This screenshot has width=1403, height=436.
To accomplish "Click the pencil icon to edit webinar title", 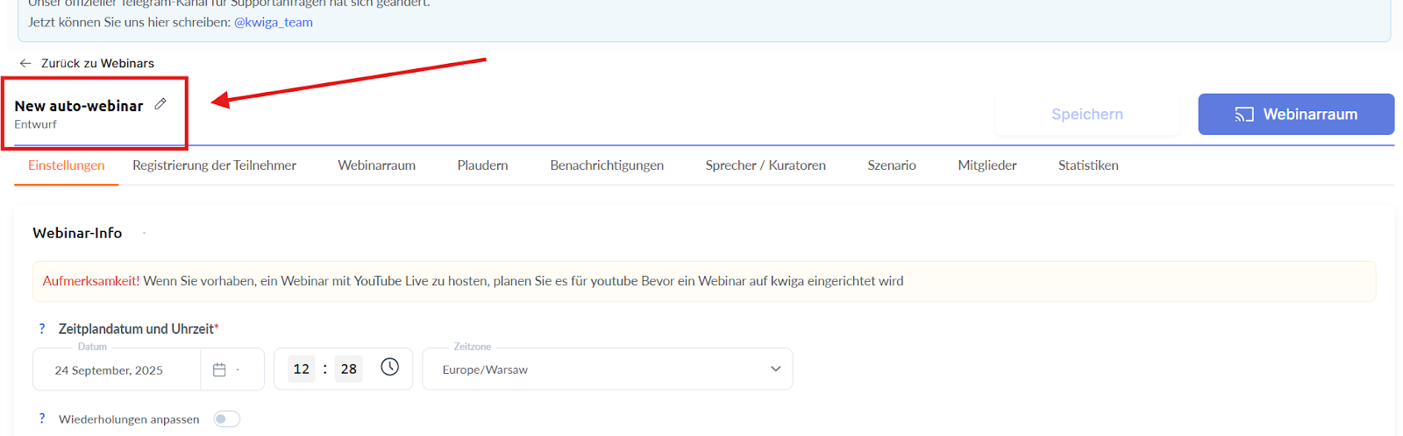I will pyautogui.click(x=160, y=104).
